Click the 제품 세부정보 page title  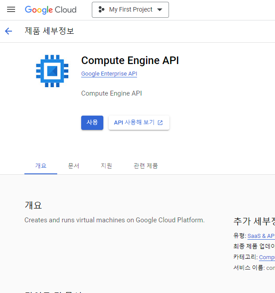(x=49, y=31)
